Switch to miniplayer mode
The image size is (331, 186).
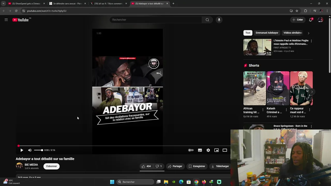pos(216,150)
